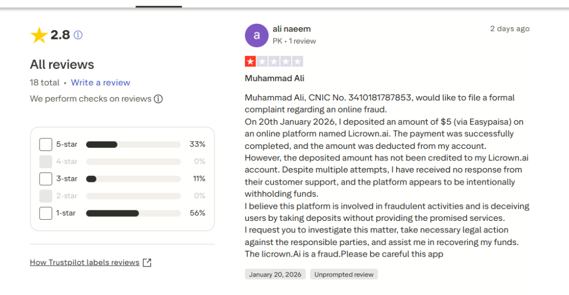
Task: Click the yellow star rating icon
Action: 39,35
